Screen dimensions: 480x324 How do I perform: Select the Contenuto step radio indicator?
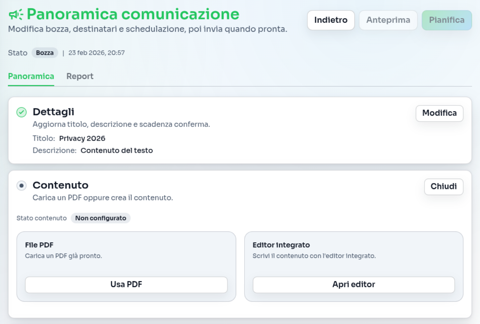[x=22, y=185]
